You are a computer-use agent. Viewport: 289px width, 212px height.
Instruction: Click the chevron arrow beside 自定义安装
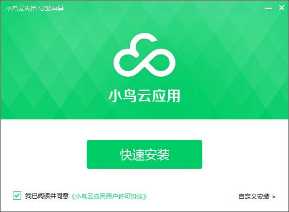274,197
